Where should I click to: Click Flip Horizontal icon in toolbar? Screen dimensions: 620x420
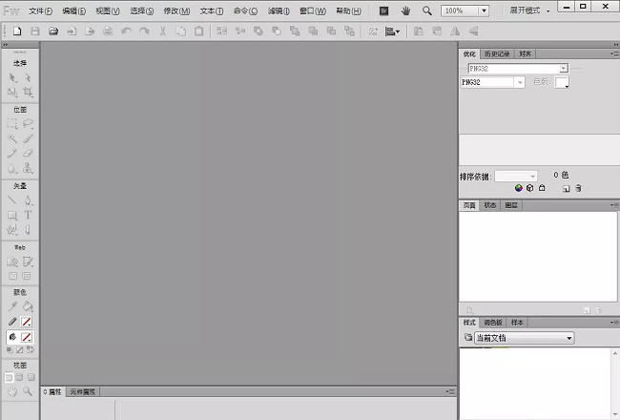(x=455, y=31)
